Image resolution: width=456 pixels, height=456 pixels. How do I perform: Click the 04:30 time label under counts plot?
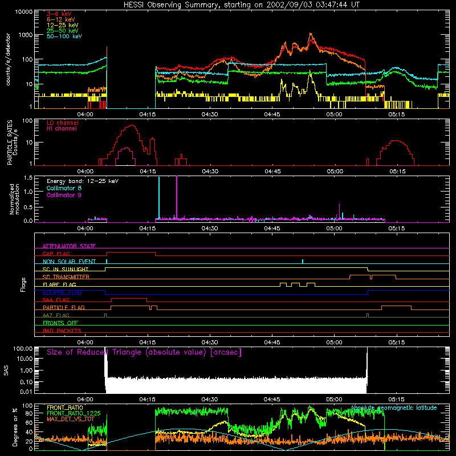coord(210,115)
